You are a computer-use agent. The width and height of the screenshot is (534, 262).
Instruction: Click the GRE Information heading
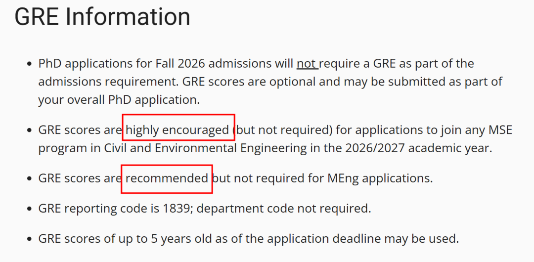pos(102,17)
